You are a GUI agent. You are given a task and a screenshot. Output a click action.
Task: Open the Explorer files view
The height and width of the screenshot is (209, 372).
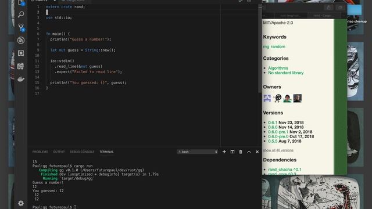coord(21,3)
